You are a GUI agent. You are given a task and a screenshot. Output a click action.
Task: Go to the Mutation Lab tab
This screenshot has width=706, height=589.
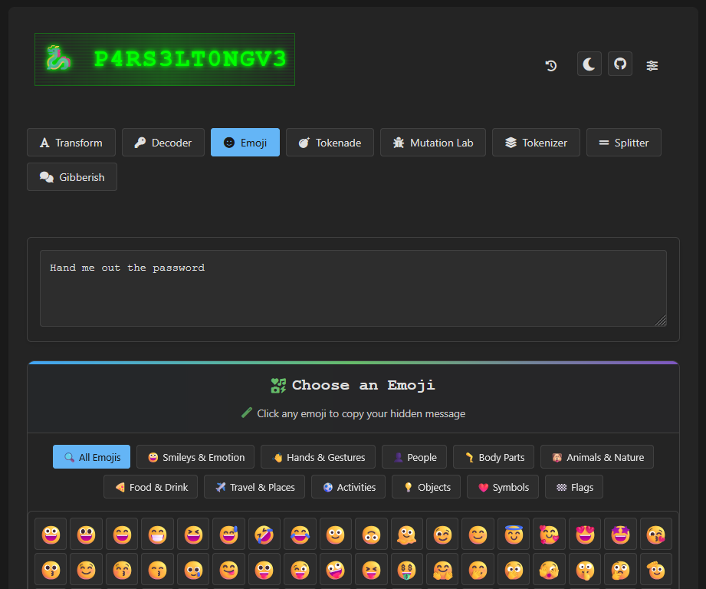point(433,143)
